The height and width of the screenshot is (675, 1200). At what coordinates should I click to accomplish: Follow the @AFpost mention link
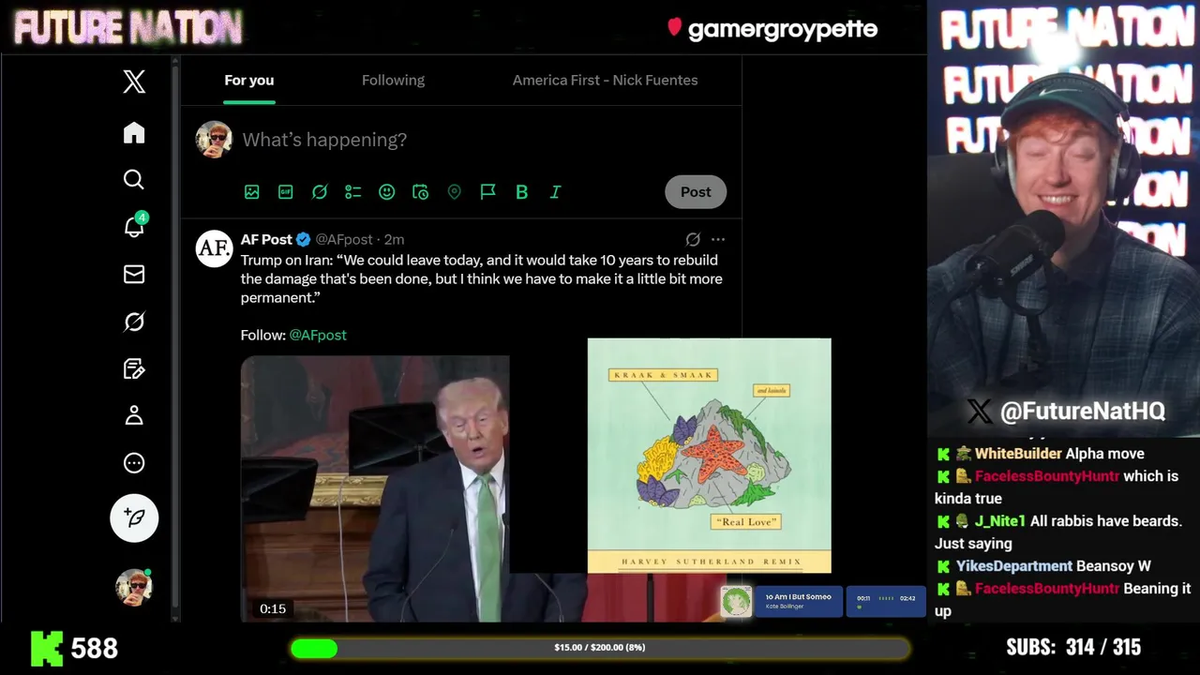tap(318, 335)
